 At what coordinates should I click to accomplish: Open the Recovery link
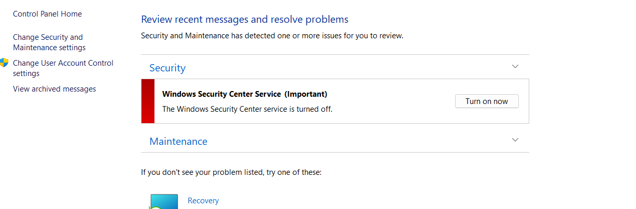pyautogui.click(x=203, y=201)
